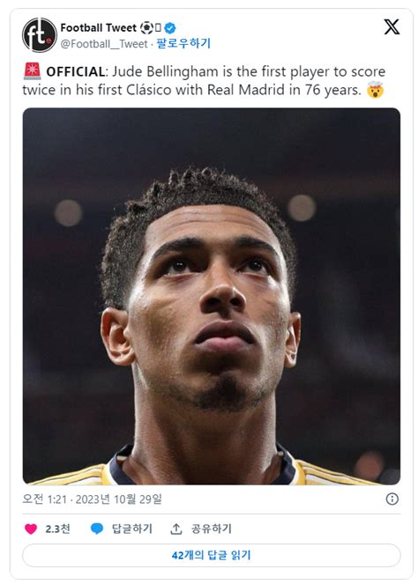This screenshot has height=584, width=418.
Task: Click the 2.3천 like count
Action: (x=58, y=529)
